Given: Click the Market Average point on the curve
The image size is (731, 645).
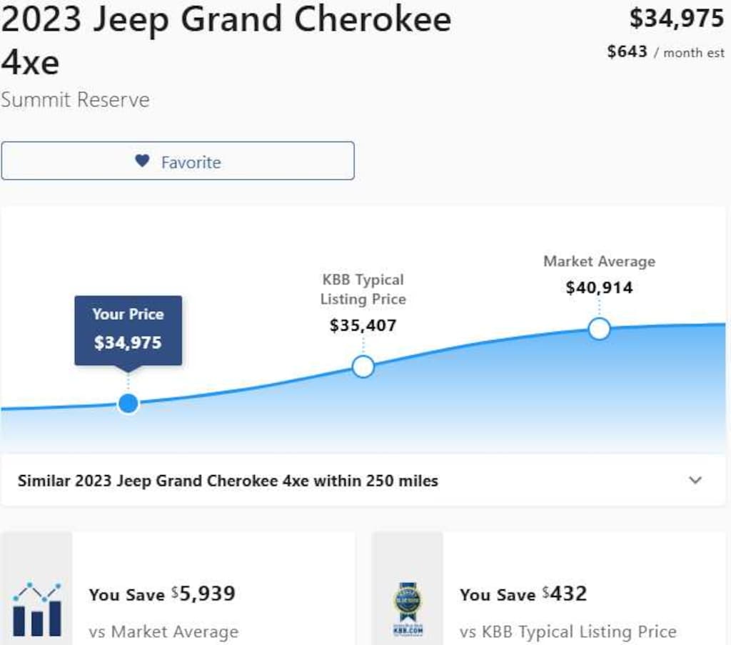Looking at the screenshot, I should pyautogui.click(x=599, y=329).
